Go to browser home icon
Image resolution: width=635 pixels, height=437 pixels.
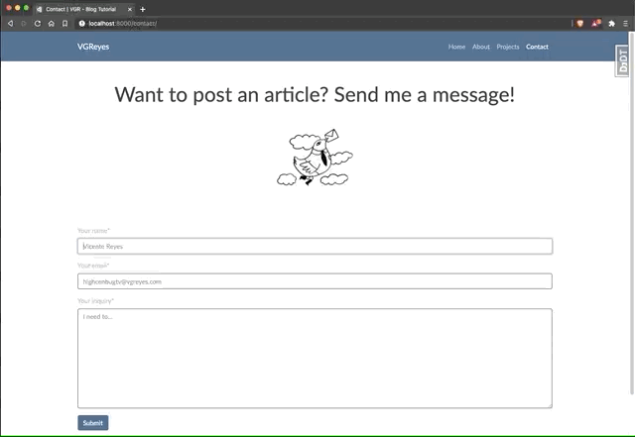(x=51, y=23)
